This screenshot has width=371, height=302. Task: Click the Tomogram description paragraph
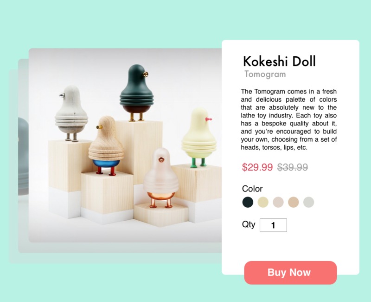click(288, 119)
